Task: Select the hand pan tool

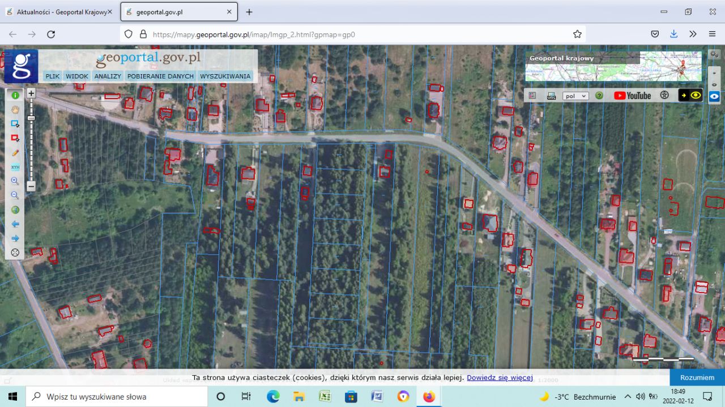Action: (x=15, y=109)
